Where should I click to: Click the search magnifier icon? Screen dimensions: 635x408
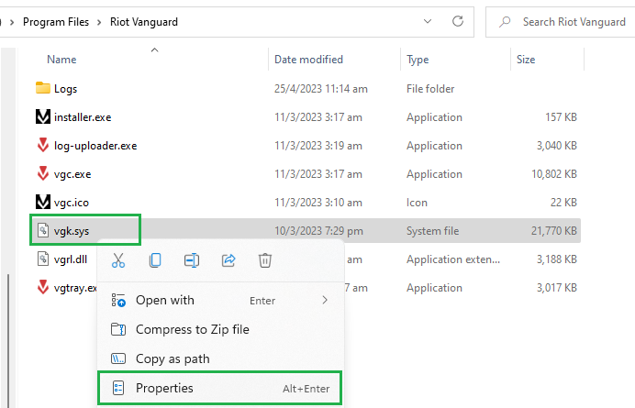(x=505, y=21)
